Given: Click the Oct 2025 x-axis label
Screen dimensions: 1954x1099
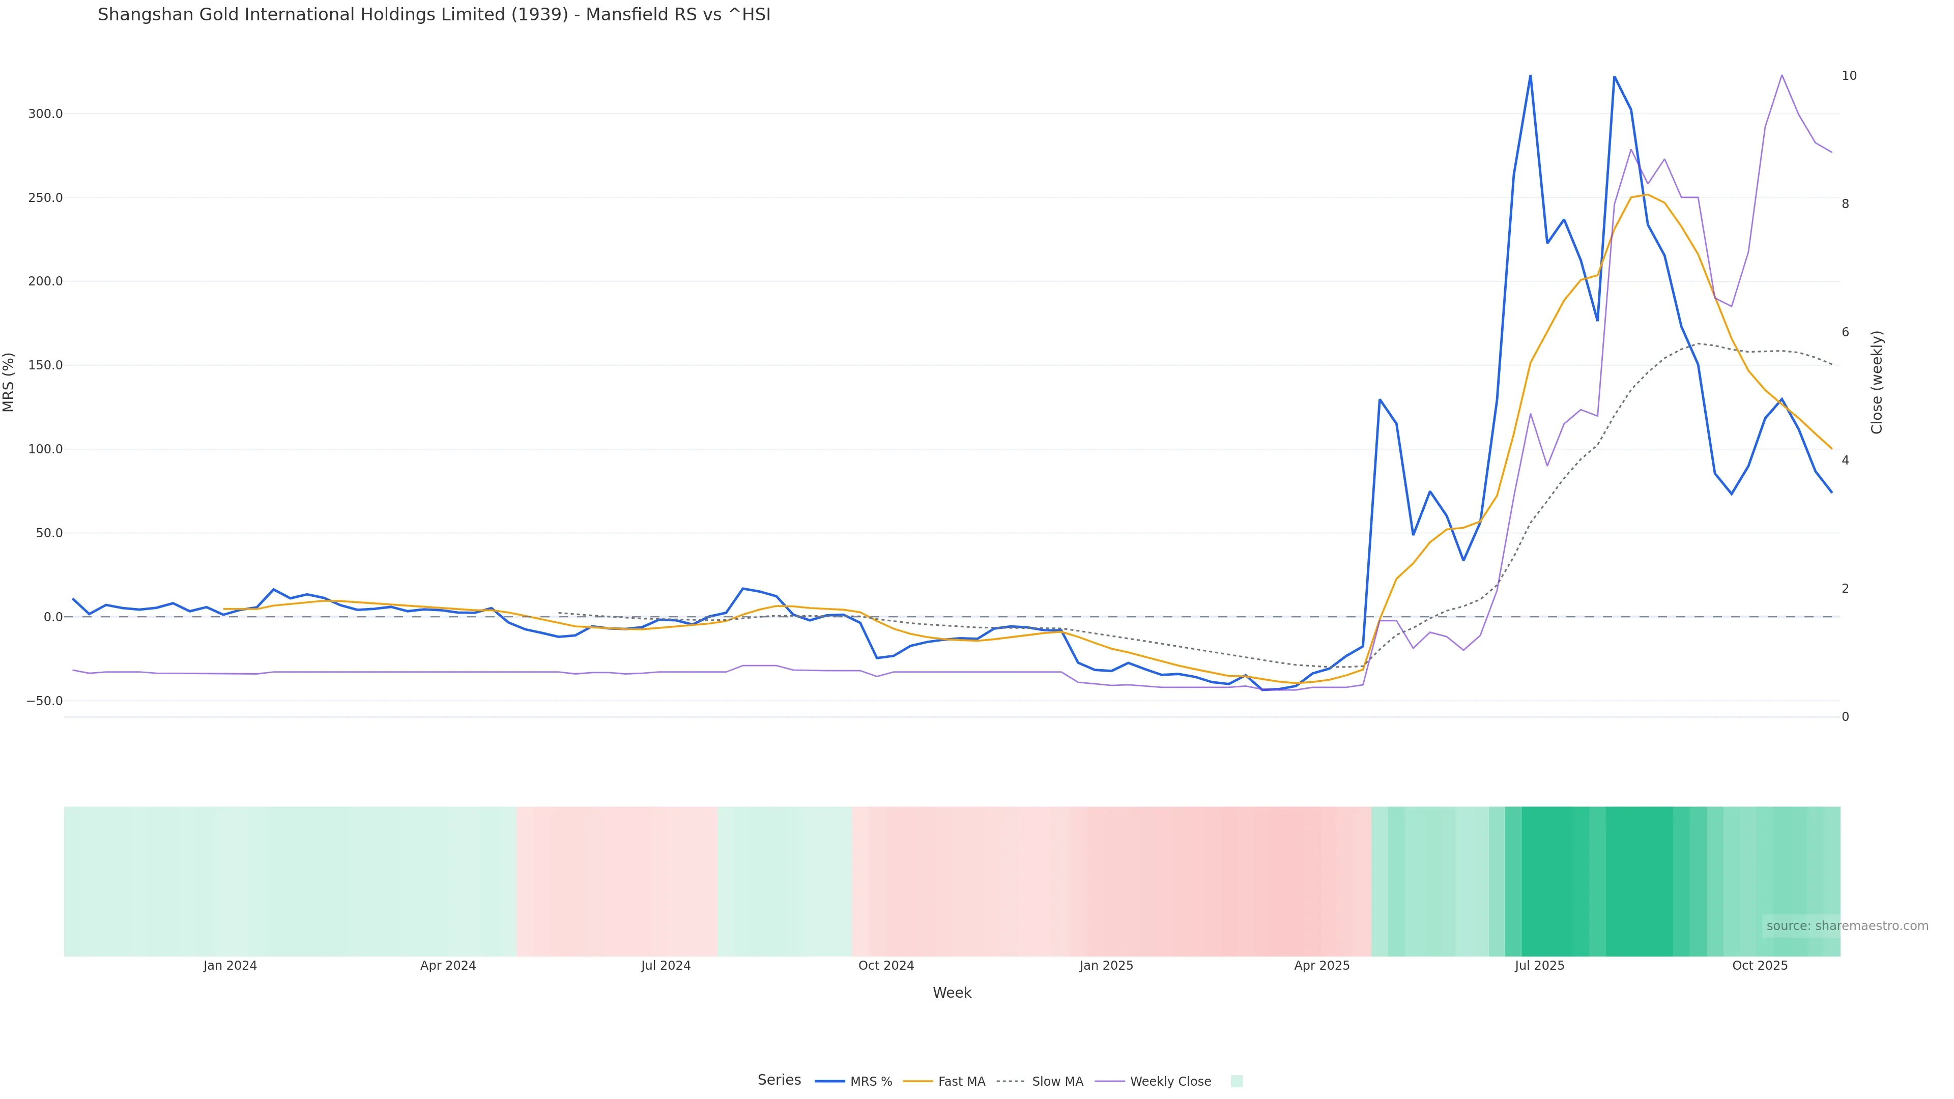Looking at the screenshot, I should point(1760,966).
